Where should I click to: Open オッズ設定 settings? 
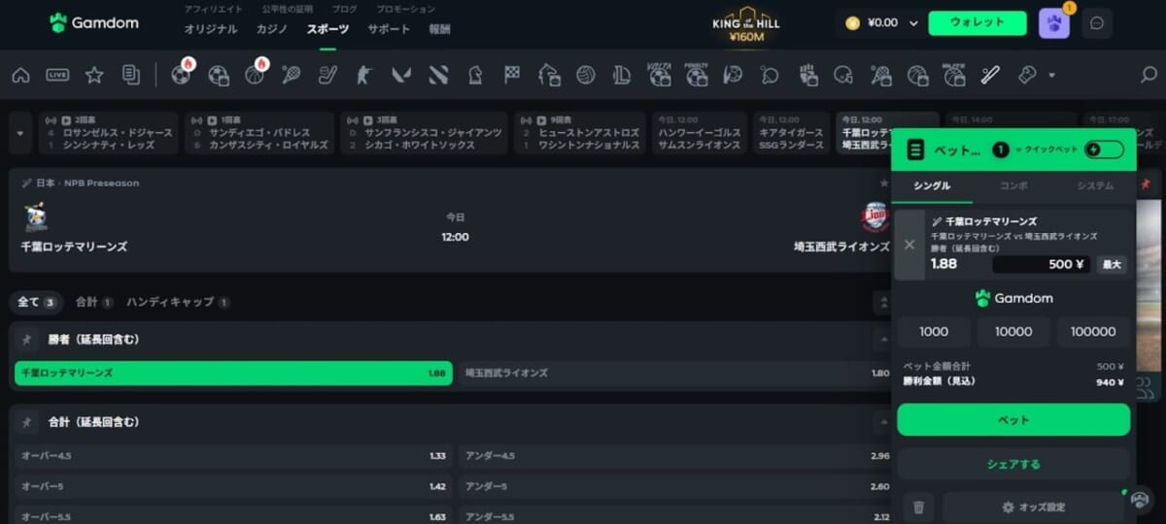pos(1034,507)
